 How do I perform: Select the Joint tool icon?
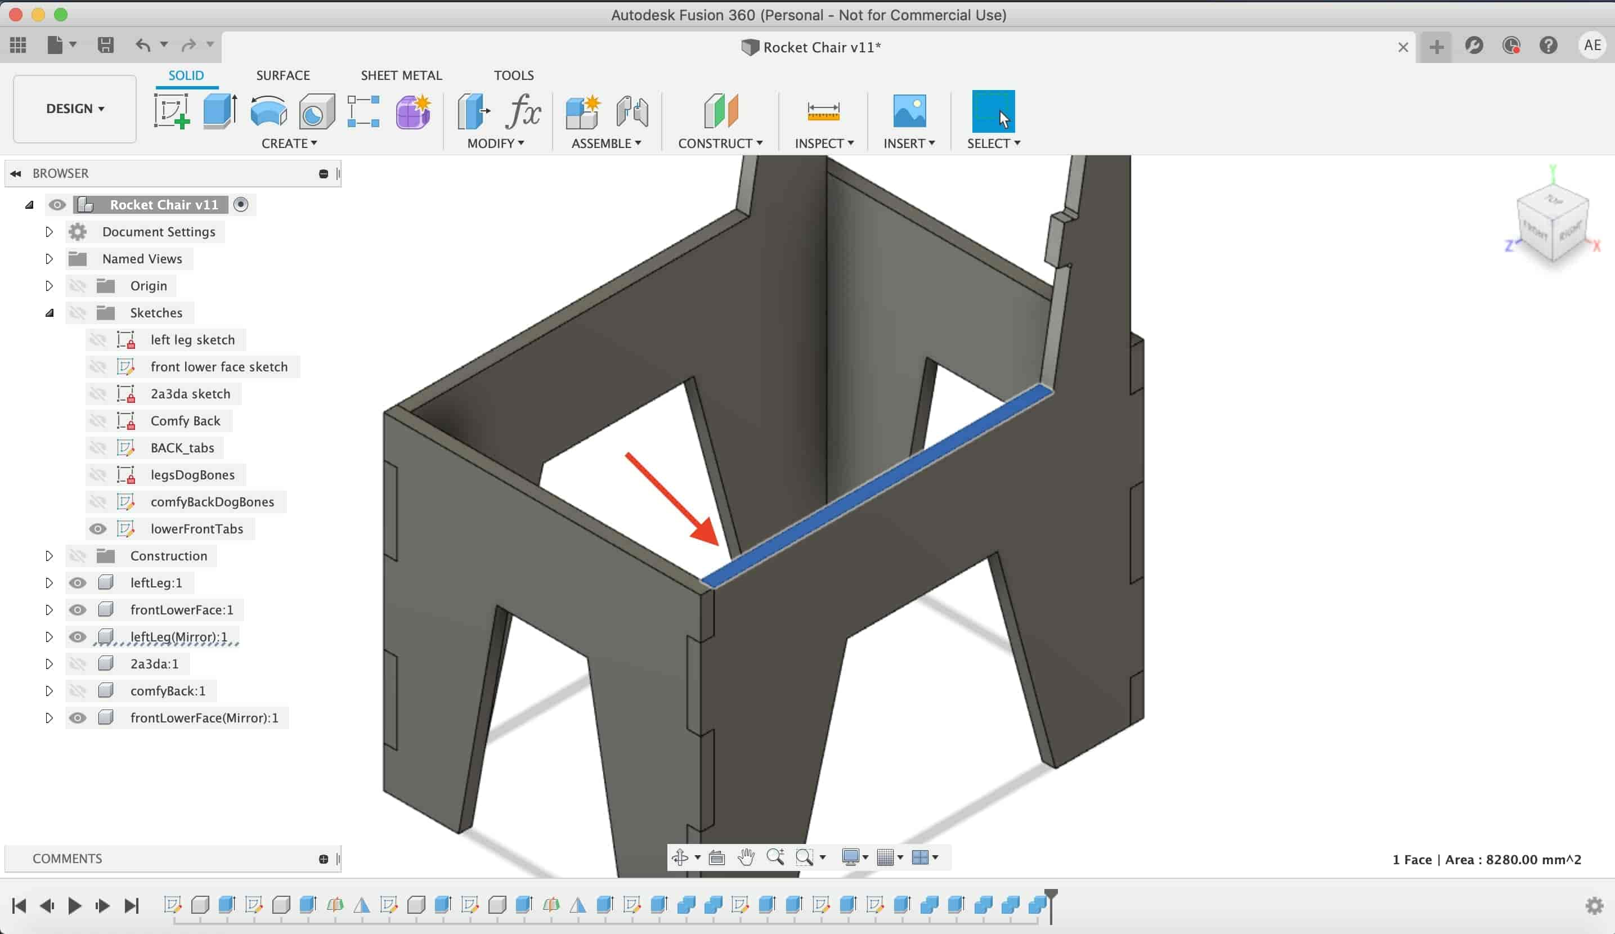pyautogui.click(x=632, y=111)
